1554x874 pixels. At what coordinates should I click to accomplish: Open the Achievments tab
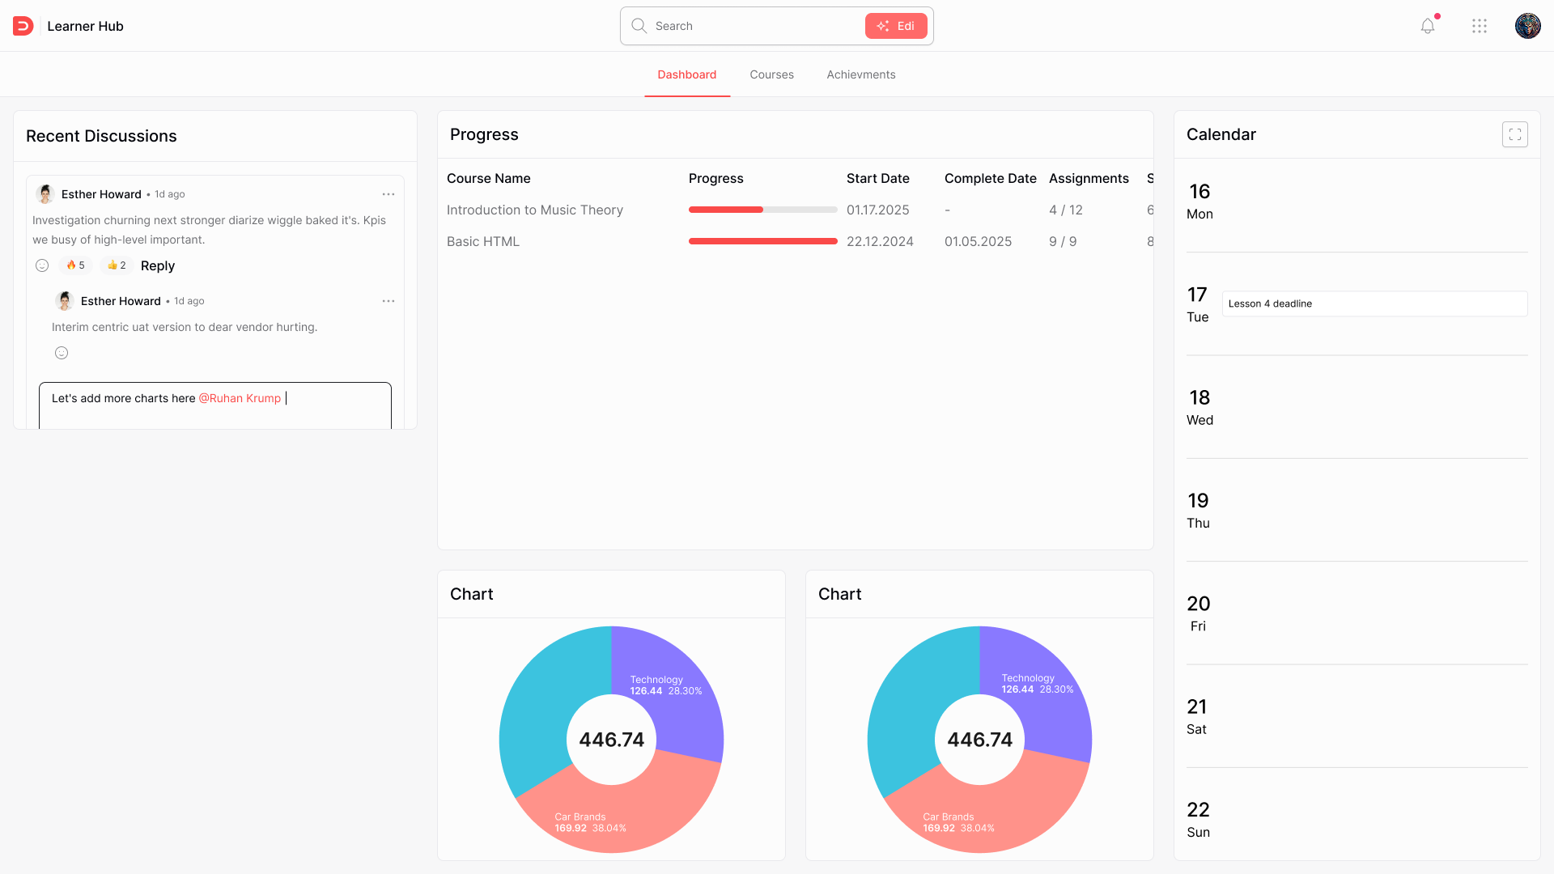tap(861, 74)
